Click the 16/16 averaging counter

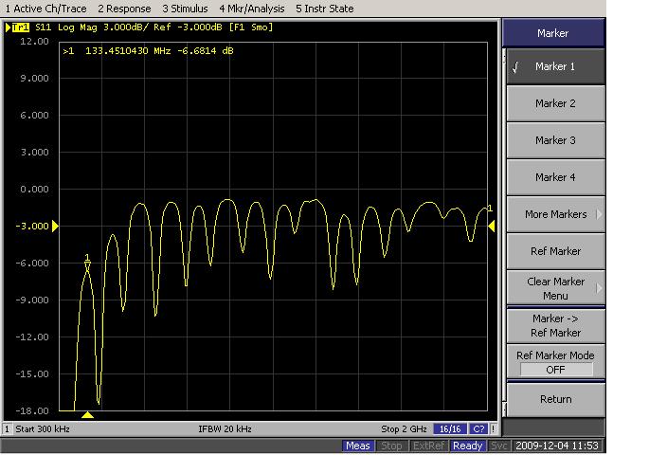[450, 428]
